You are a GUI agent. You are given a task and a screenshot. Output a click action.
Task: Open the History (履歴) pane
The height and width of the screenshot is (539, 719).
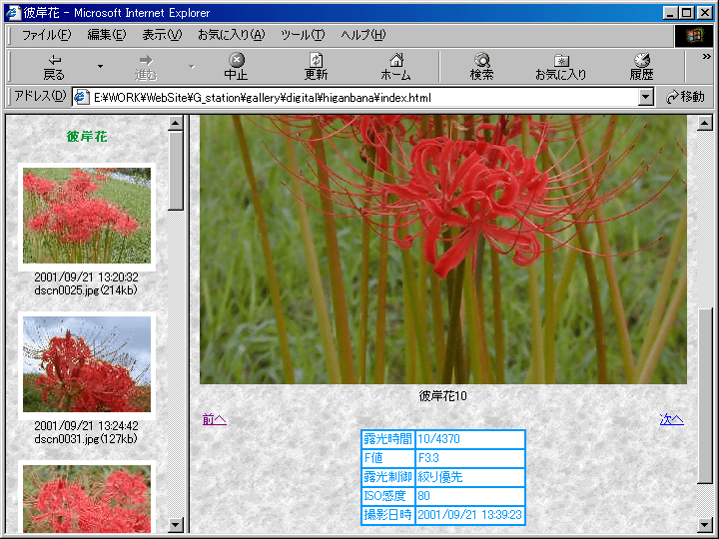pos(641,67)
